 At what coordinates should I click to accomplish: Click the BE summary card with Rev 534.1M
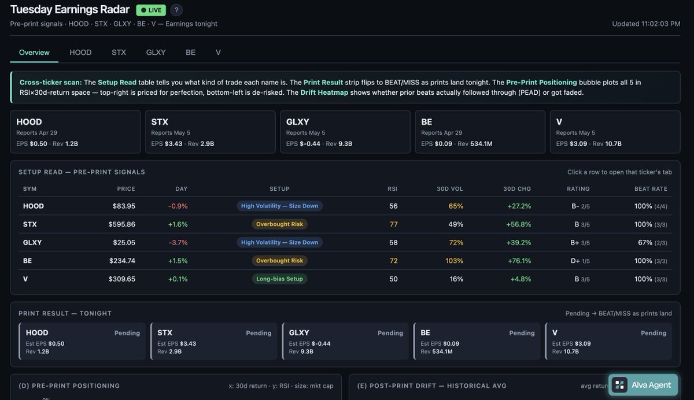480,132
